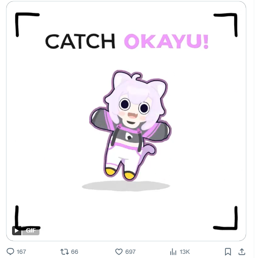
Task: Play the GIF with the play button
Action: pyautogui.click(x=16, y=231)
